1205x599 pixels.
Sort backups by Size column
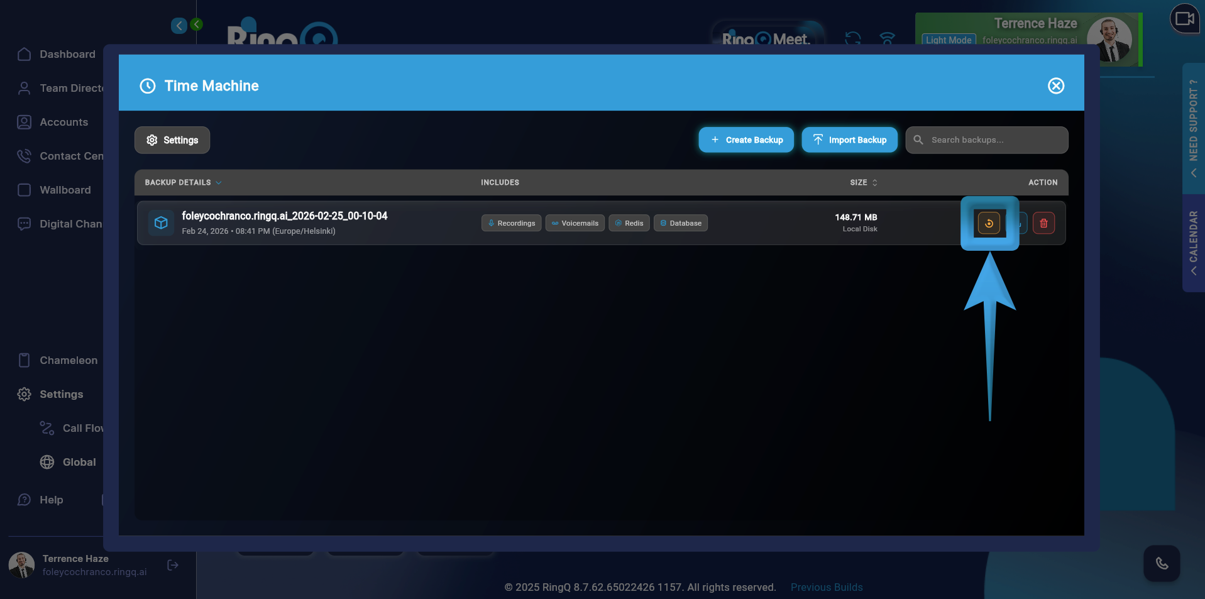[863, 182]
